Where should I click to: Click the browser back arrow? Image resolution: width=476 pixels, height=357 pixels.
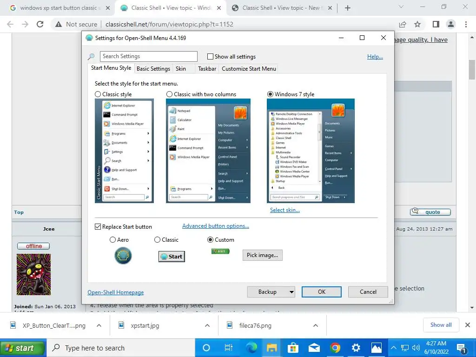[10, 24]
